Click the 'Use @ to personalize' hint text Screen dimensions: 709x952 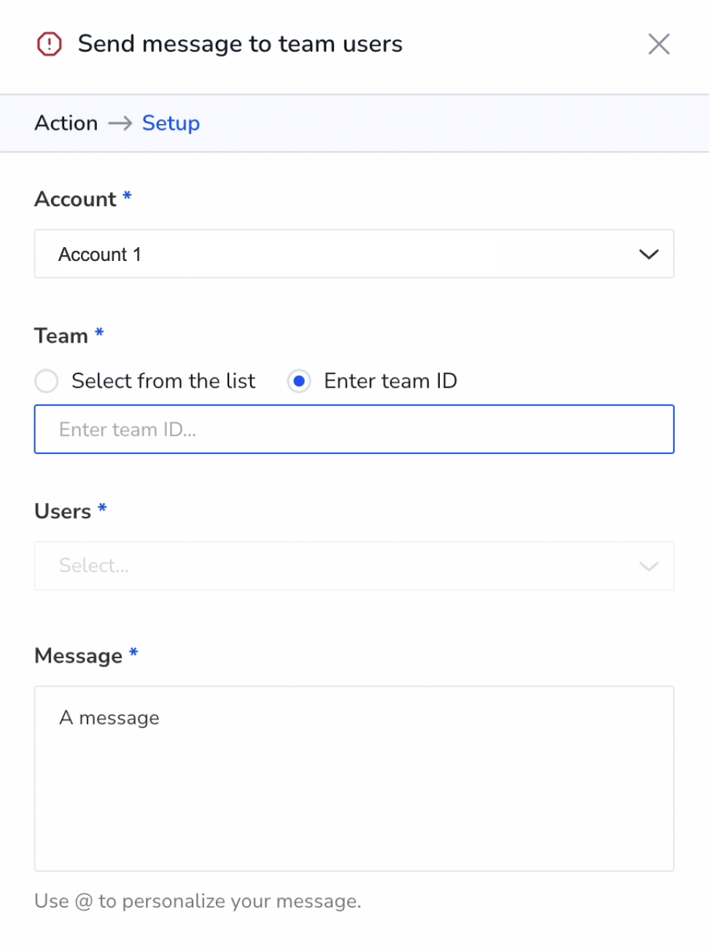198,901
